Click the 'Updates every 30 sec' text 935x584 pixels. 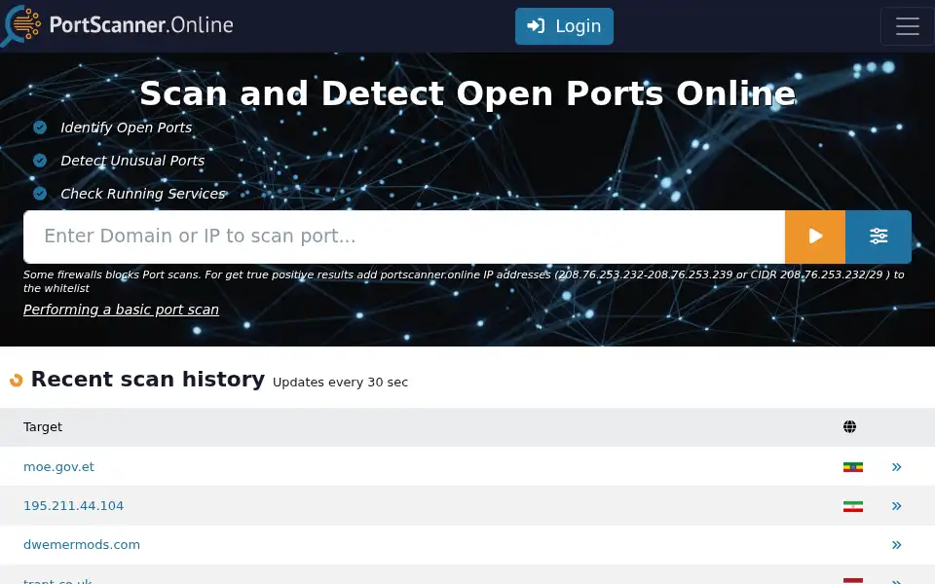tap(341, 383)
